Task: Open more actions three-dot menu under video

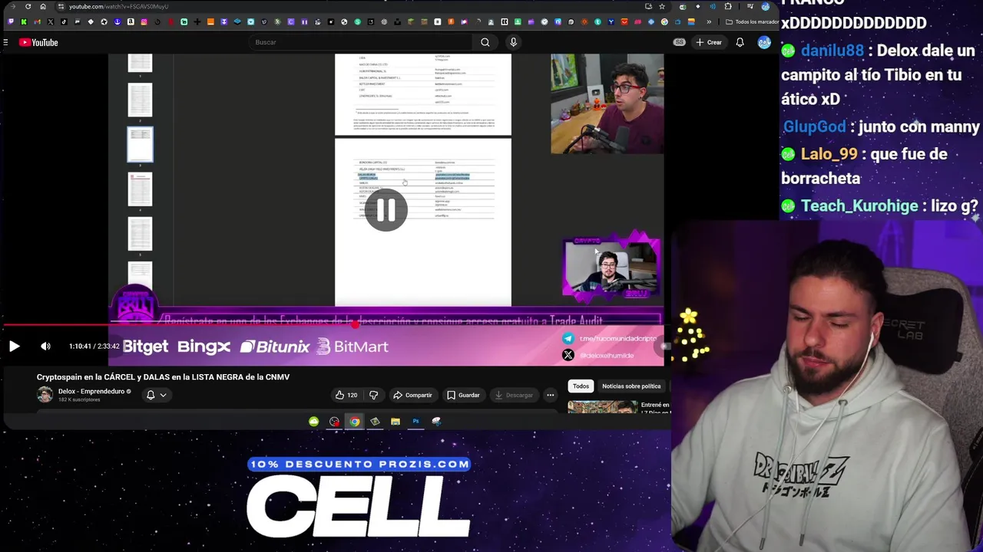Action: coord(550,395)
